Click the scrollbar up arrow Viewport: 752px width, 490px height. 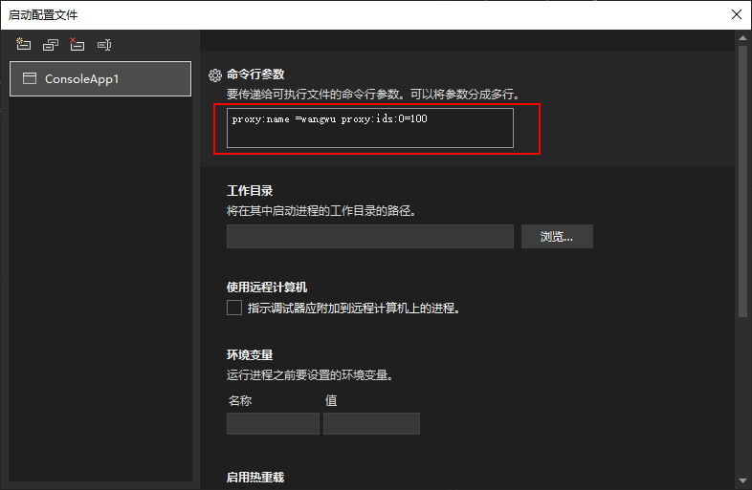click(742, 38)
